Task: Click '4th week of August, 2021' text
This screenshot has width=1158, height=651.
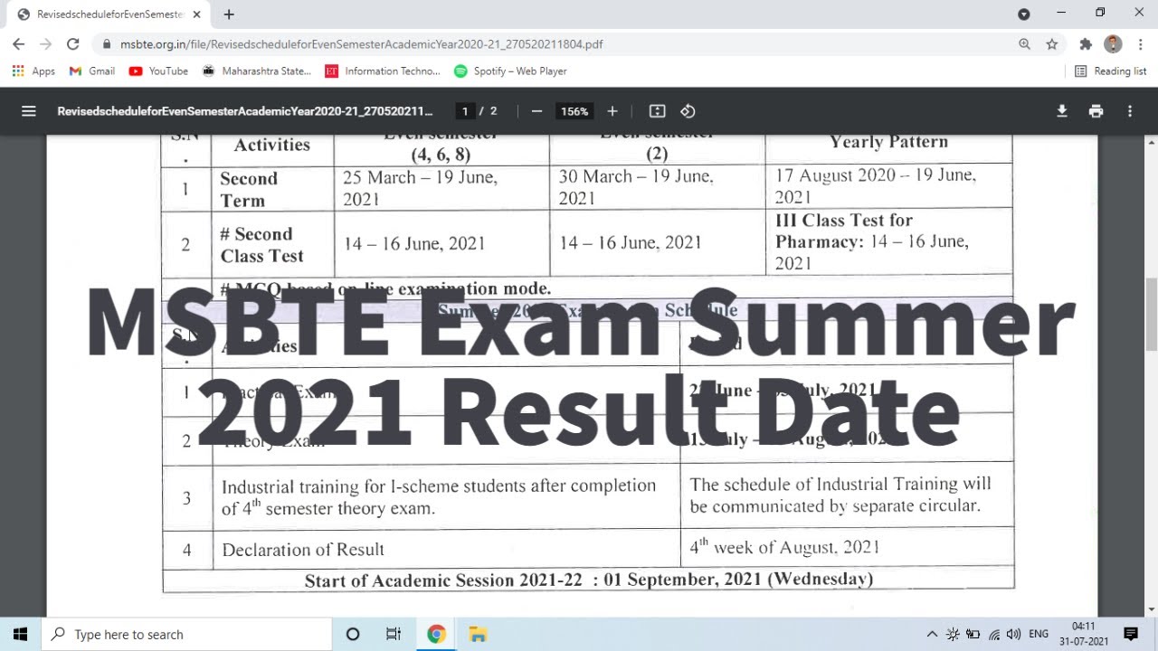Action: point(784,546)
